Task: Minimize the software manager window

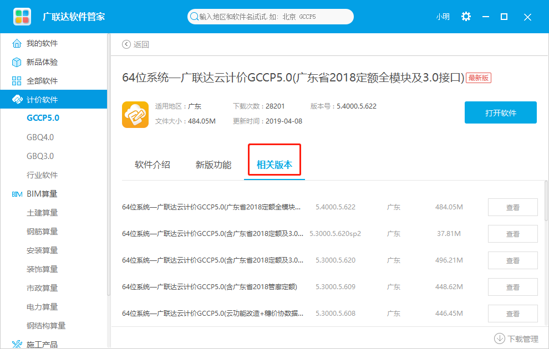Action: (485, 17)
